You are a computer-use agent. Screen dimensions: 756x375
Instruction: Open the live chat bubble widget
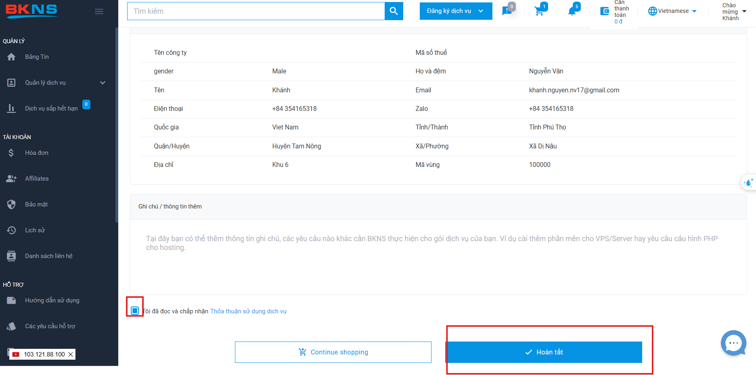tap(733, 343)
